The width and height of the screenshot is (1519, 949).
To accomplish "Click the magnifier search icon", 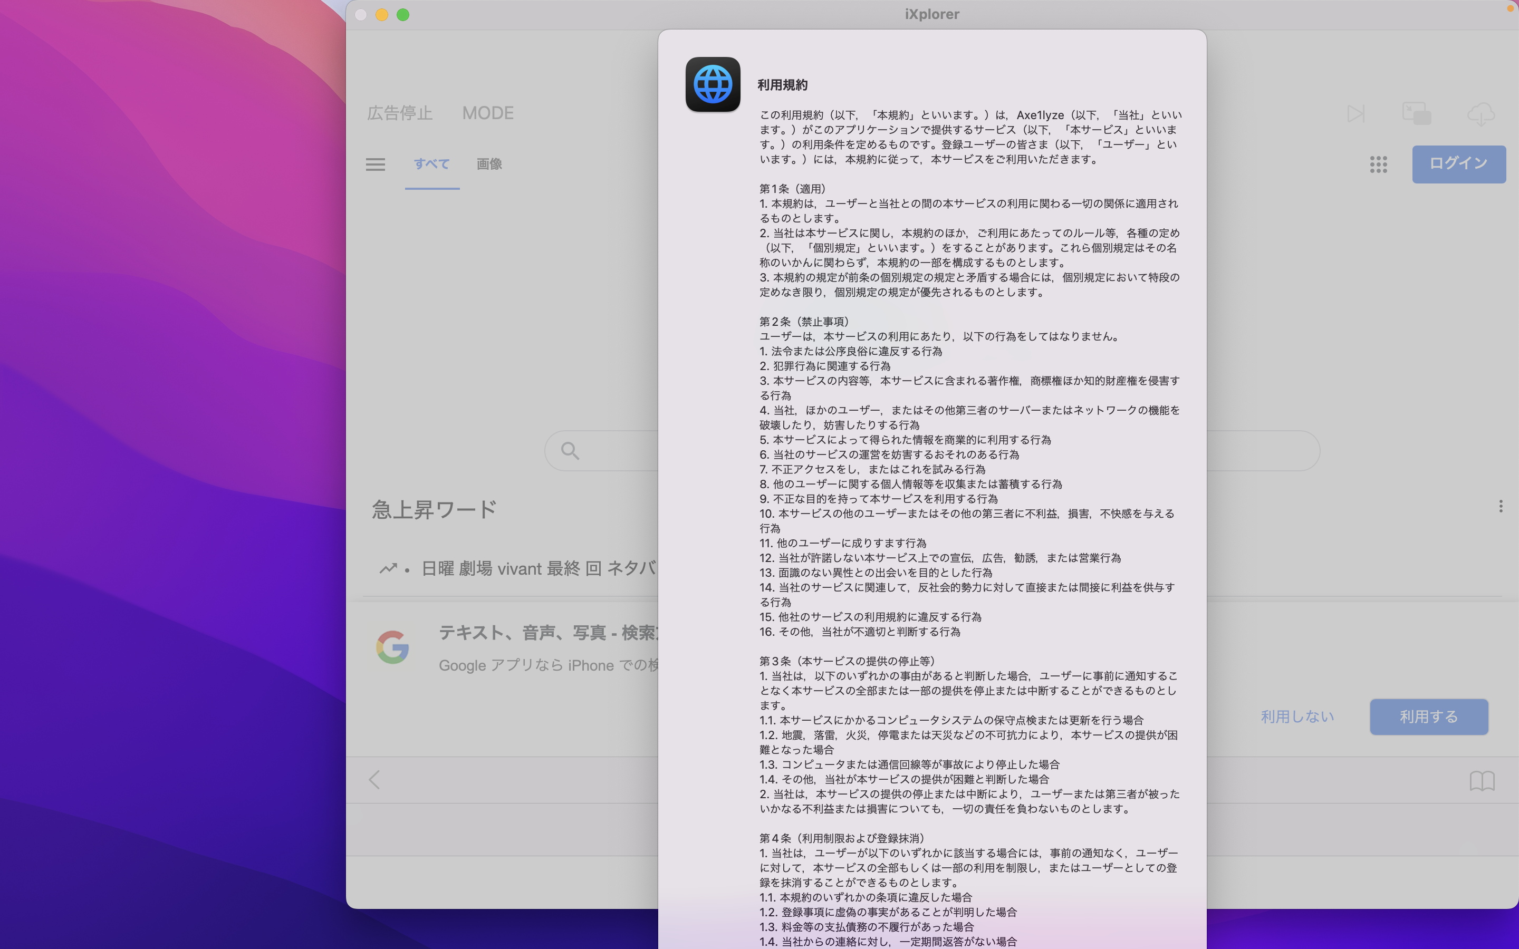I will 570,451.
